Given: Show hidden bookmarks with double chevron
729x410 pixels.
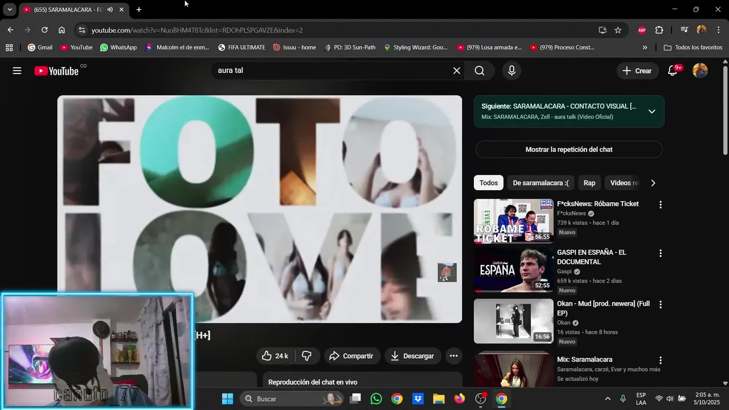Looking at the screenshot, I should point(645,47).
